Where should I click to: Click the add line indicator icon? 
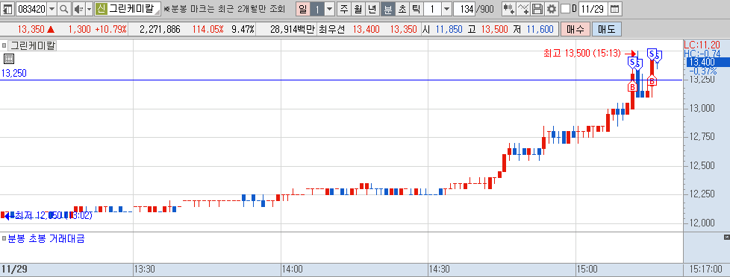tap(524, 9)
